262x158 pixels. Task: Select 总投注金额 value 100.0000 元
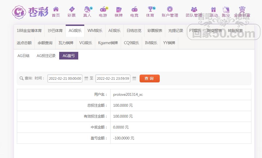[123, 105]
